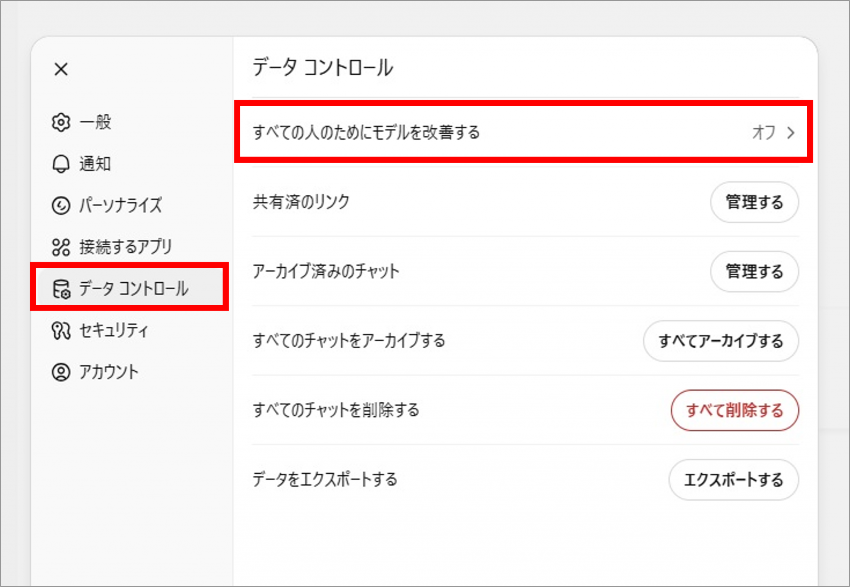Click the オフ status value

(x=764, y=133)
